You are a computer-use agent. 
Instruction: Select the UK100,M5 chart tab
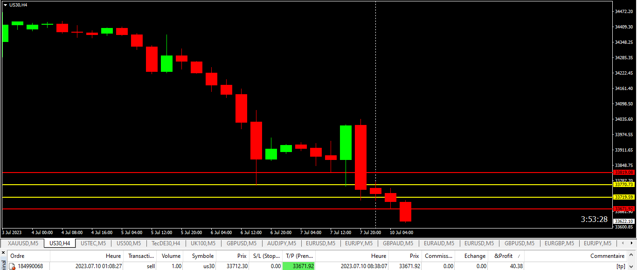click(203, 243)
